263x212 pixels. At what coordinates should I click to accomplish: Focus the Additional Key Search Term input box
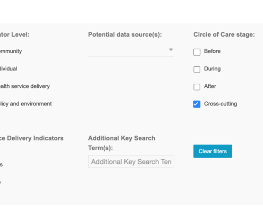coord(131,162)
